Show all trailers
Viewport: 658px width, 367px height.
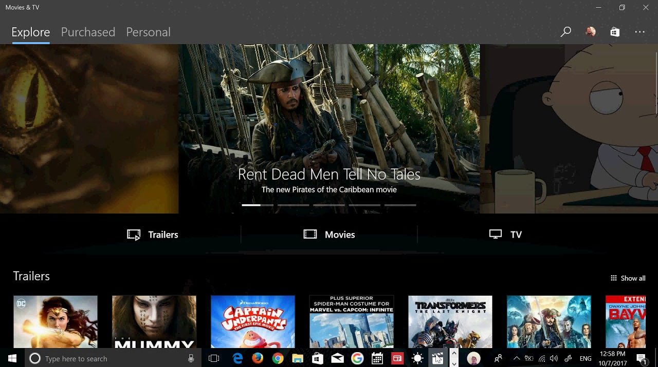628,278
